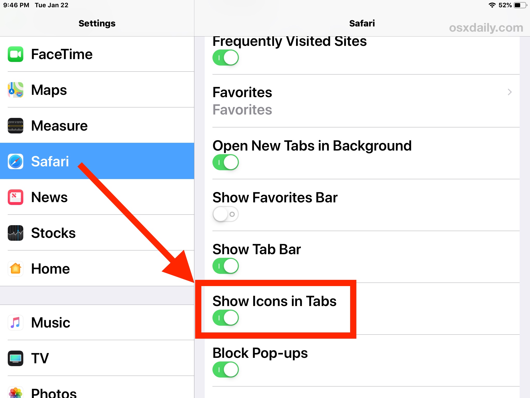This screenshot has width=530, height=398.
Task: Check the battery level indicator
Action: [x=516, y=5]
